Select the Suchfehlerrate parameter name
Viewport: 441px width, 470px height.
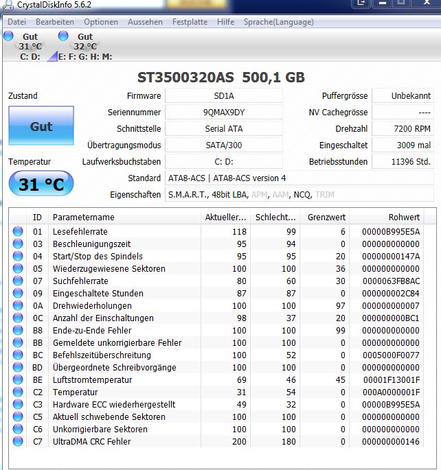(x=80, y=281)
